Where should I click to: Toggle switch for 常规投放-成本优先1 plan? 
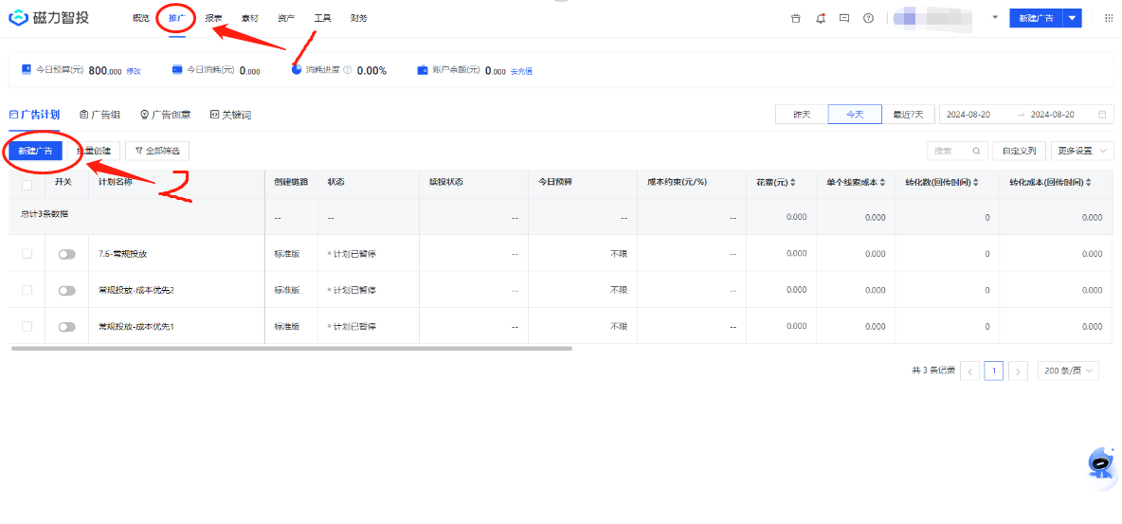(x=67, y=326)
